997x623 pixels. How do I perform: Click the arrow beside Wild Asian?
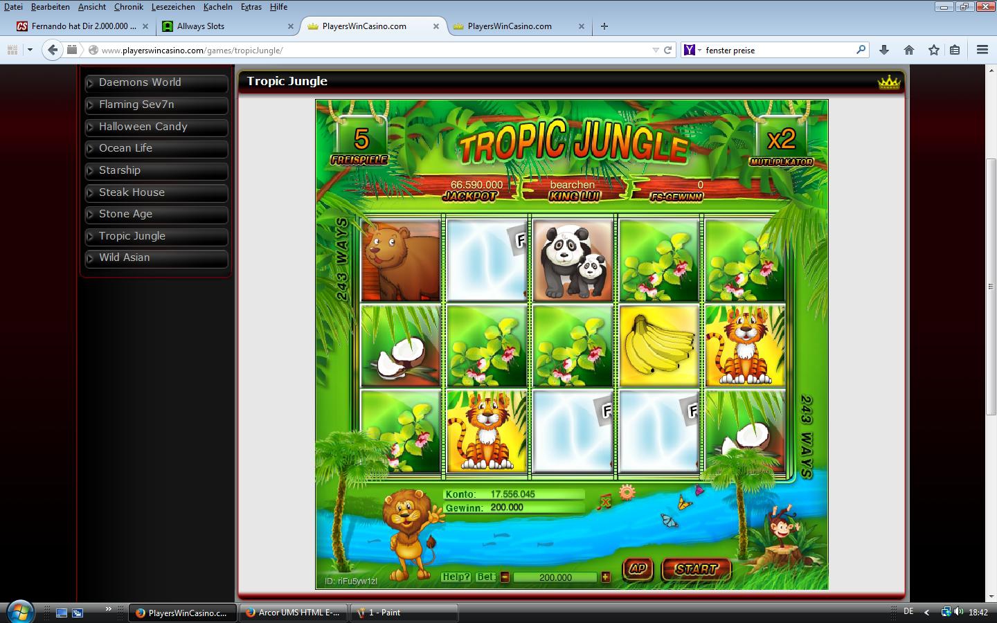(90, 259)
